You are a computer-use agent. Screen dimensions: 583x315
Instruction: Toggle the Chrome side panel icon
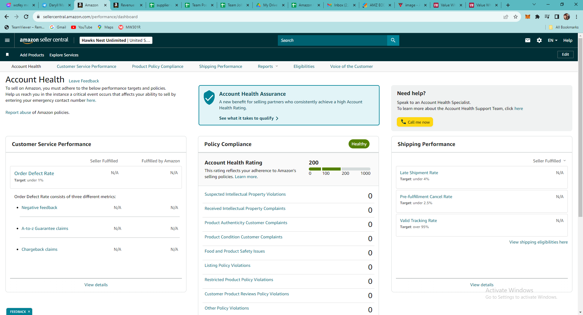point(557,17)
